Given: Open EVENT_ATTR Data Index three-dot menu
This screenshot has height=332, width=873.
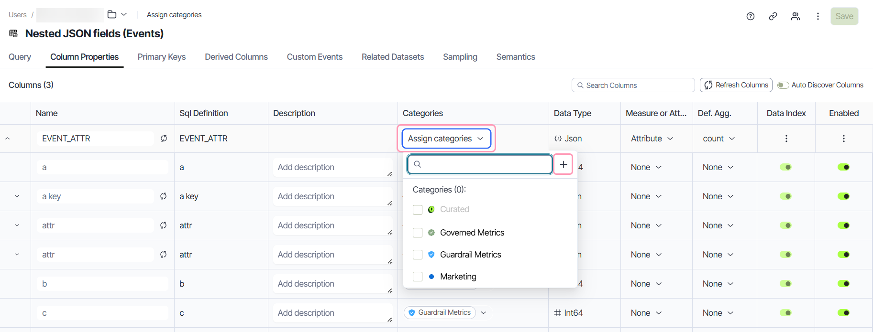Looking at the screenshot, I should coord(786,139).
